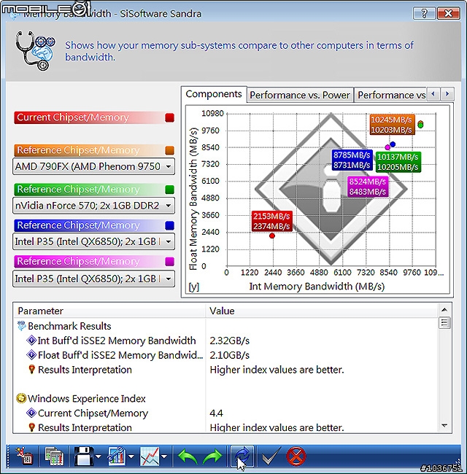Switch to the Components tab
Viewport: 467px width, 474px height.
click(x=214, y=94)
